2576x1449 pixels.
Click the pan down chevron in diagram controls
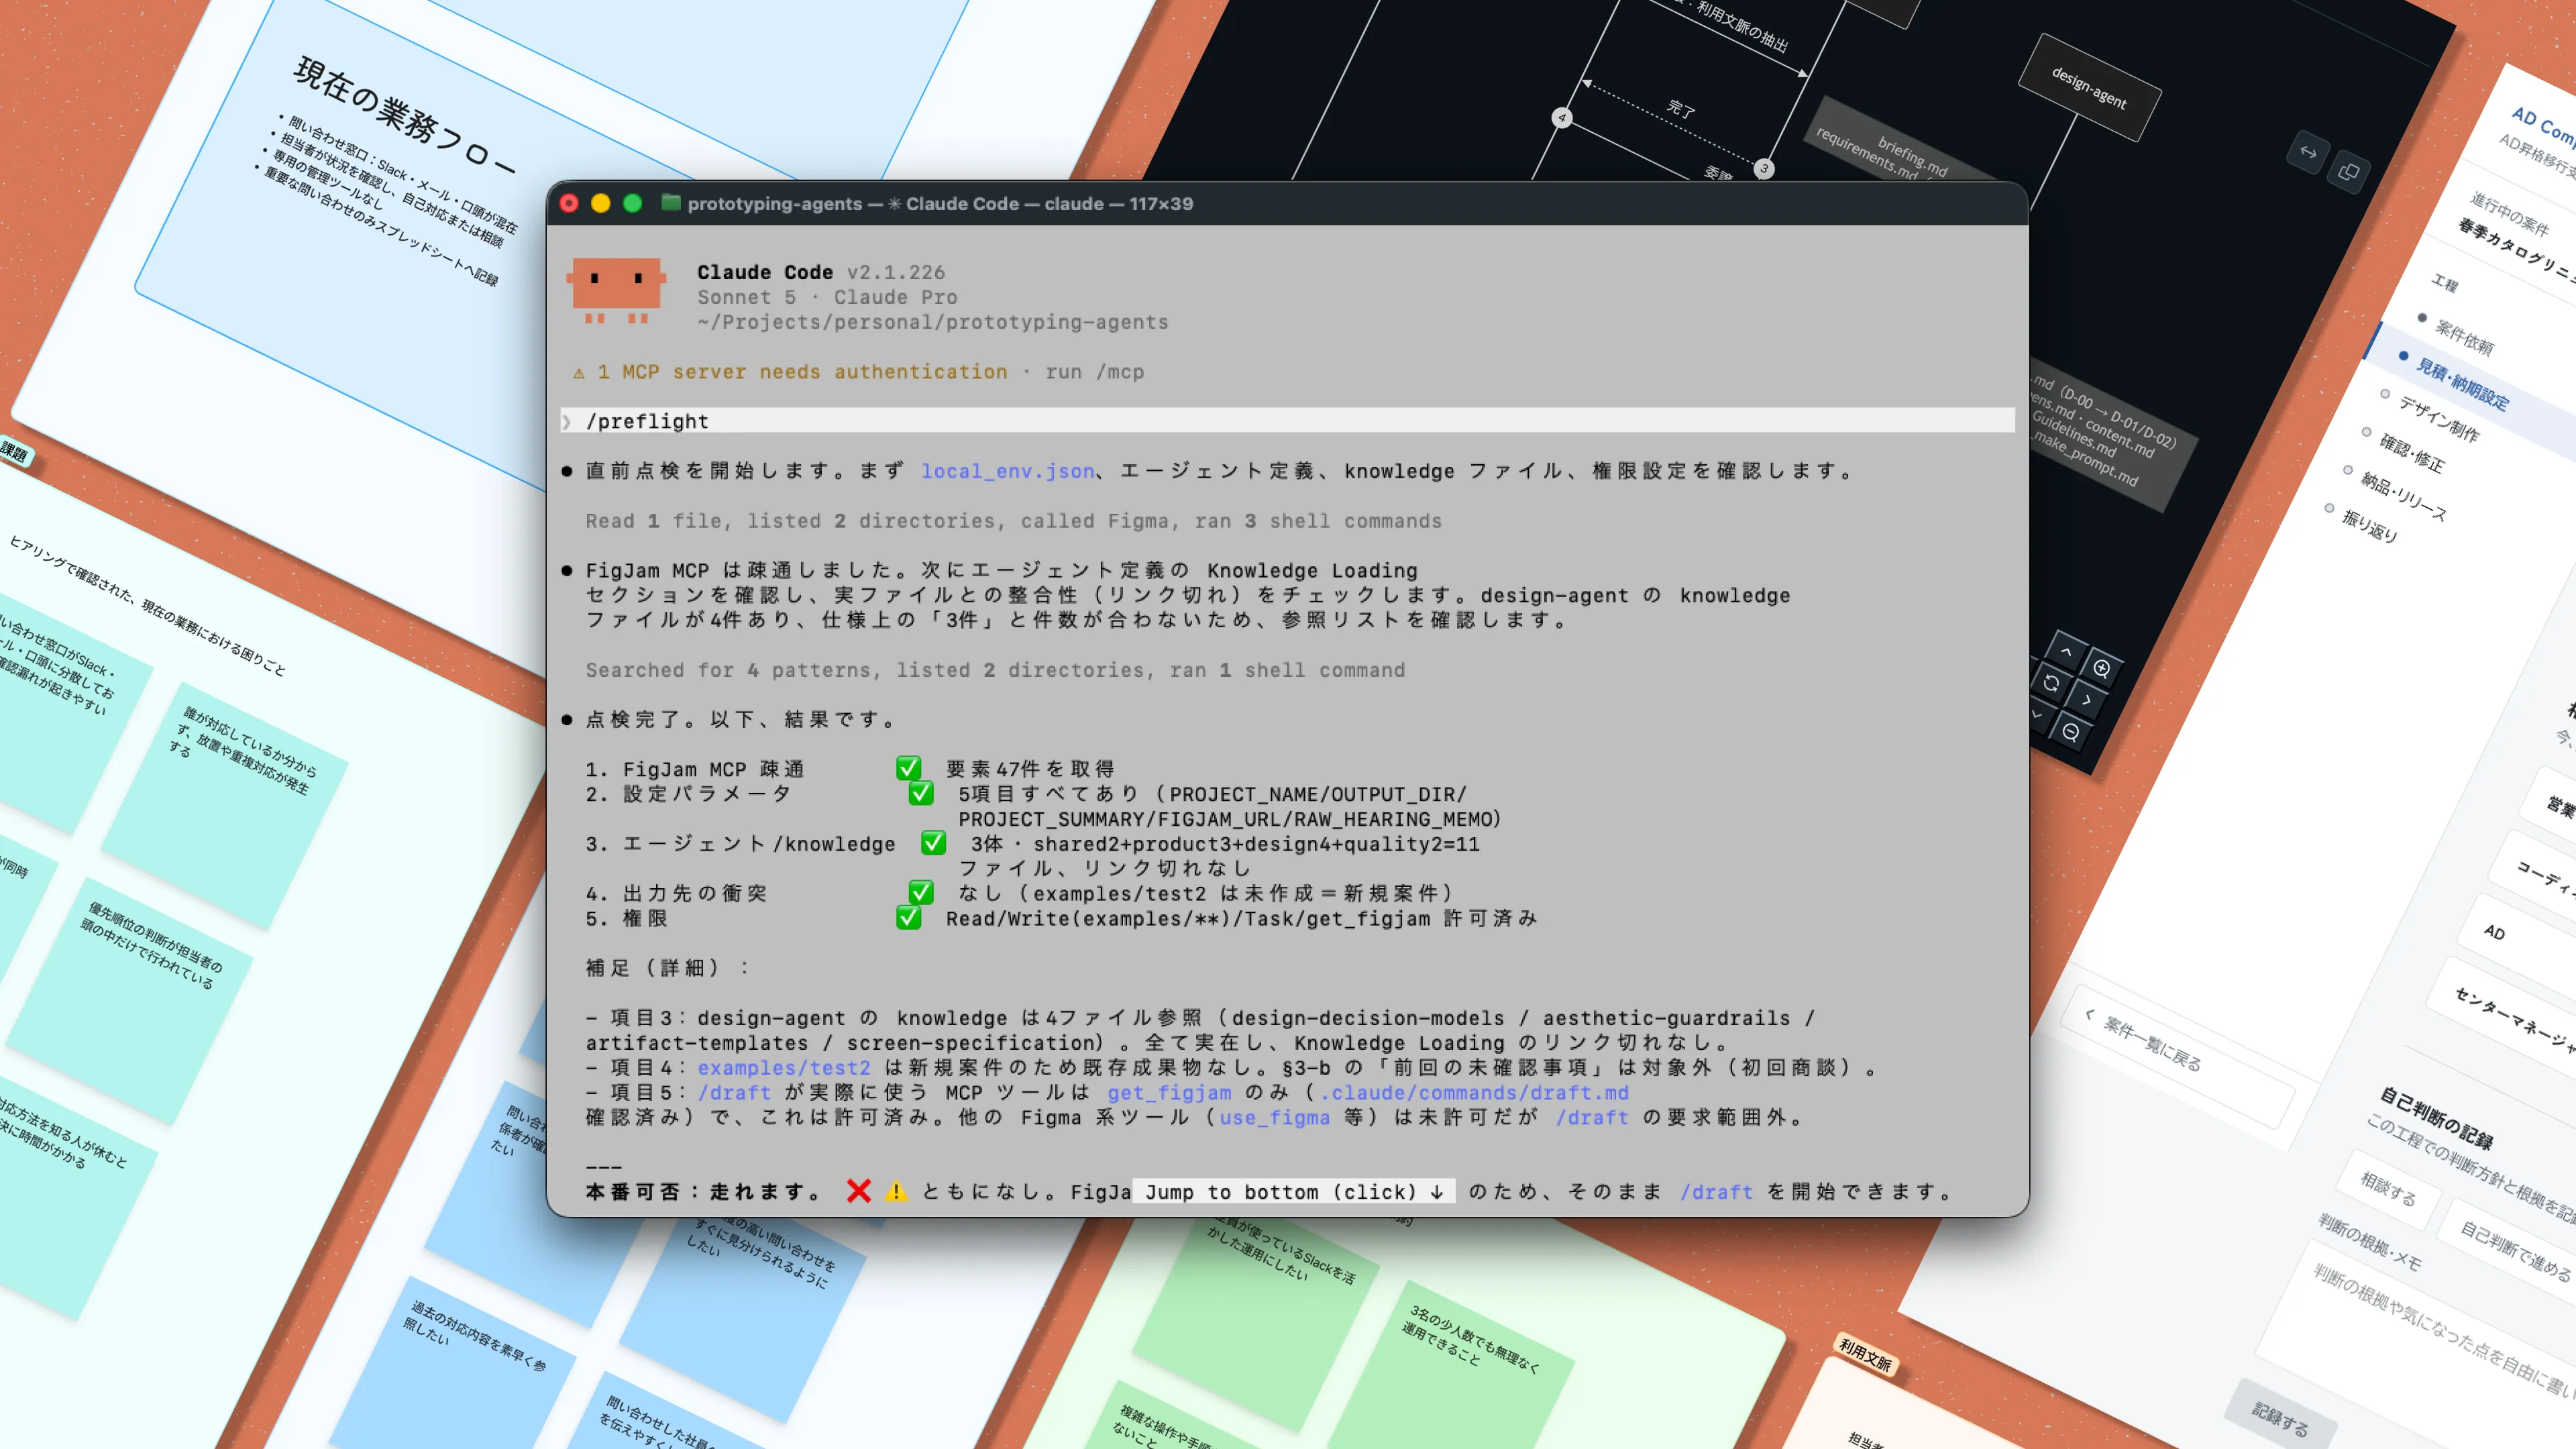(2038, 715)
